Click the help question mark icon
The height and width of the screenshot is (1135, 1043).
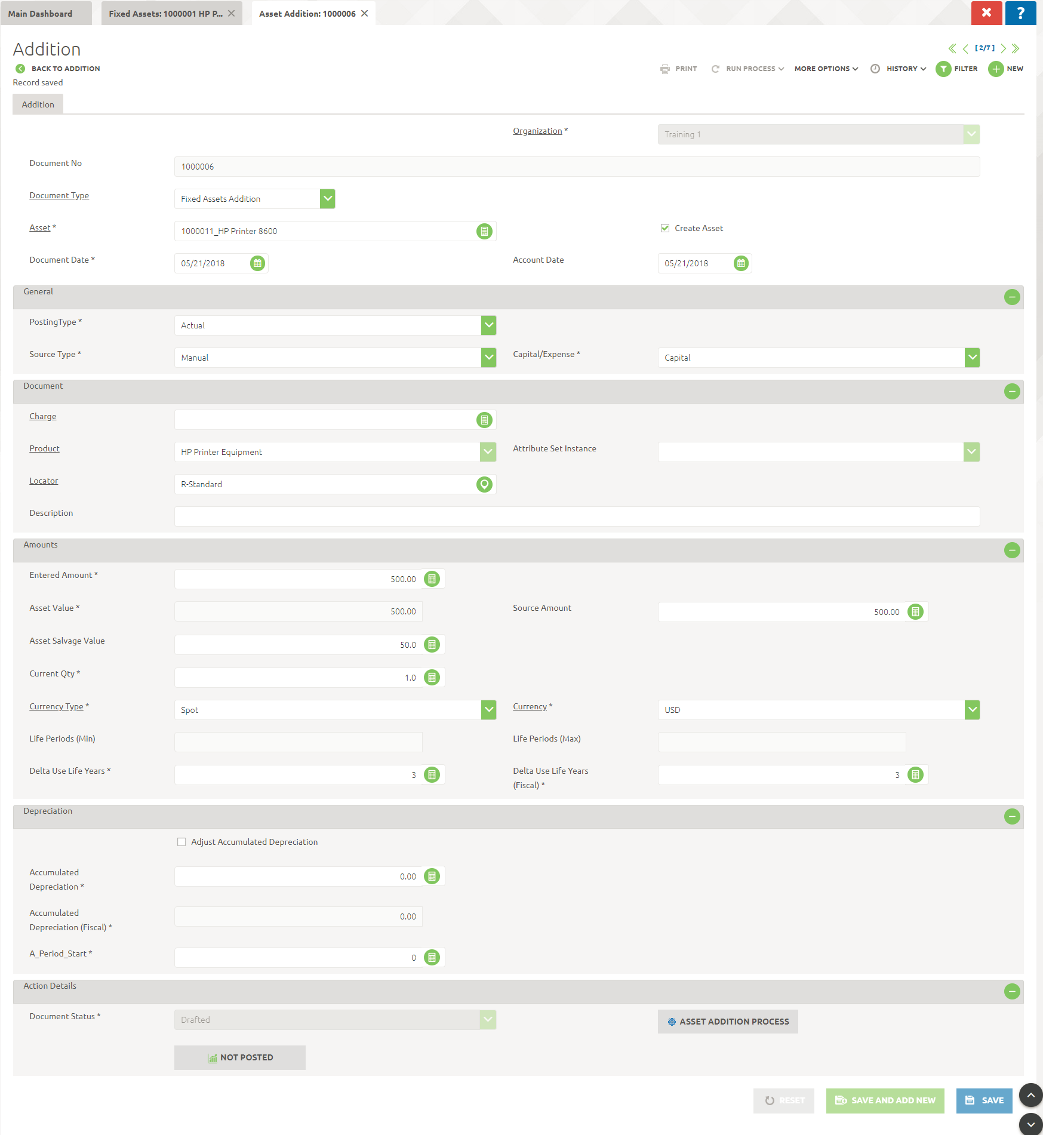coord(1020,13)
